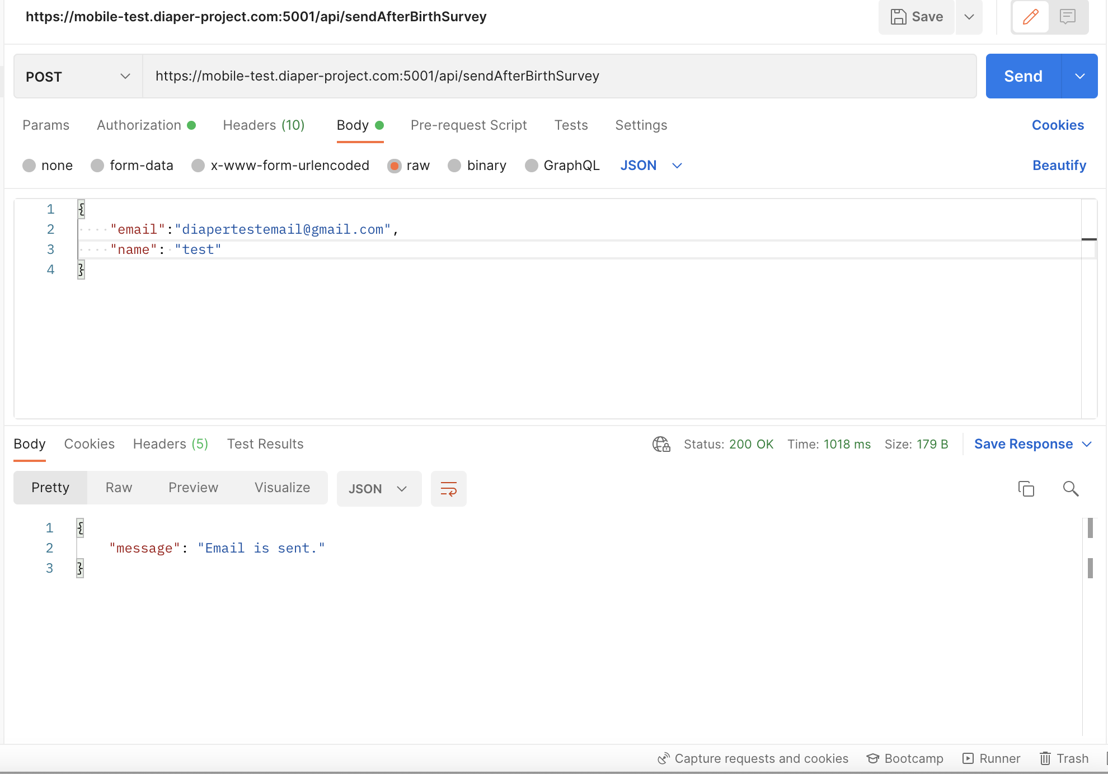Open the Pre-request Script tab
This screenshot has height=774, width=1108.
click(x=469, y=125)
